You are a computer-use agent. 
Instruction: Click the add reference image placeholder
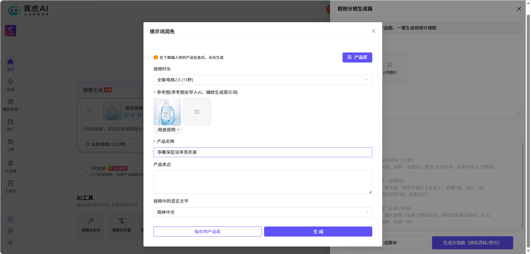197,112
